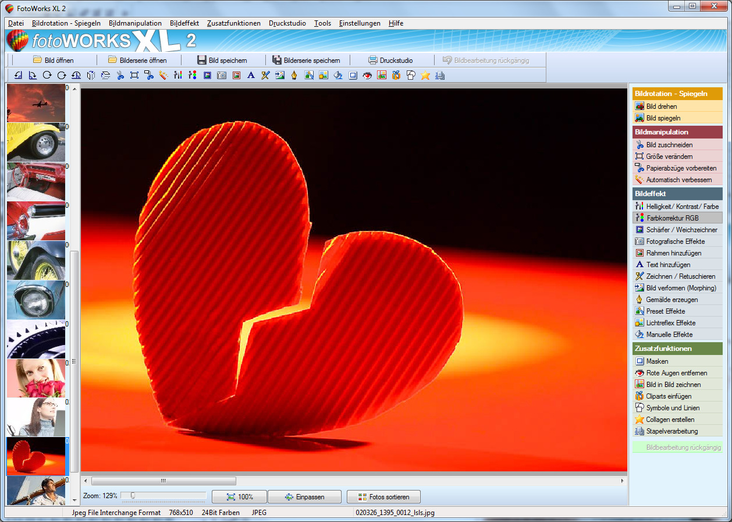Click the horizontal scrollbar right arrow
Screen dimensions: 732x522
click(623, 481)
